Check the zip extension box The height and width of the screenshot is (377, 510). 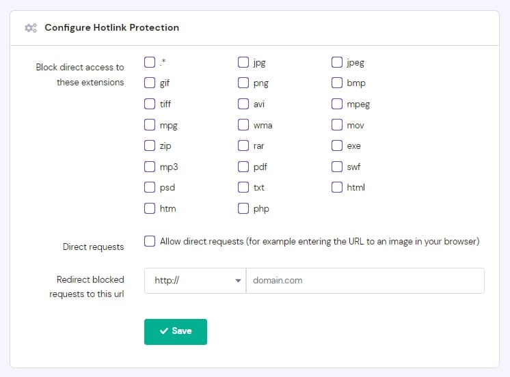(150, 146)
